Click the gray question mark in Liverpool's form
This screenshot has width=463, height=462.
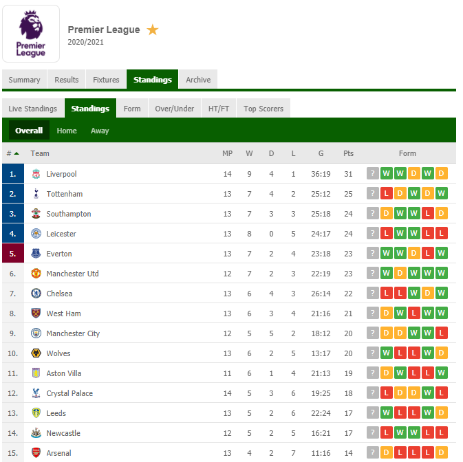373,173
